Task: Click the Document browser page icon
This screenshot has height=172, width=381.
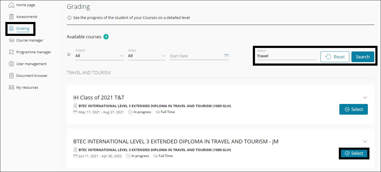Action: [11, 76]
